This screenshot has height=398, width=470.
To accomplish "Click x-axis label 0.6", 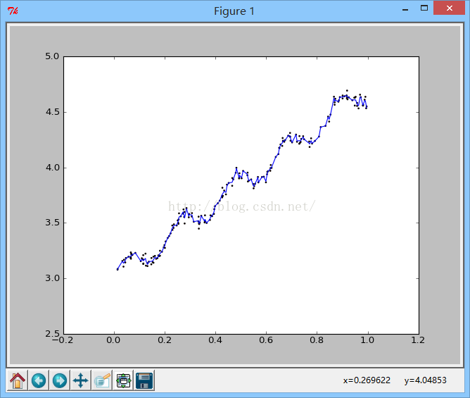I will coord(266,340).
